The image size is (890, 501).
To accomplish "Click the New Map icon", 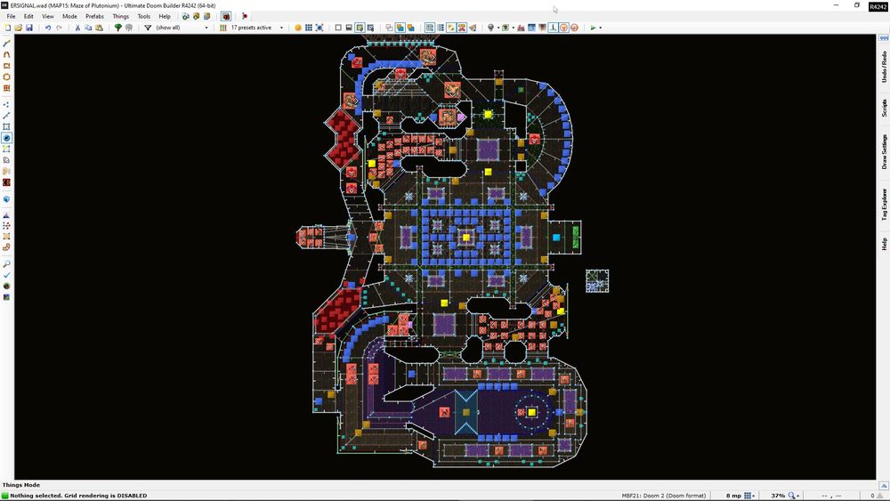I will [x=7, y=28].
